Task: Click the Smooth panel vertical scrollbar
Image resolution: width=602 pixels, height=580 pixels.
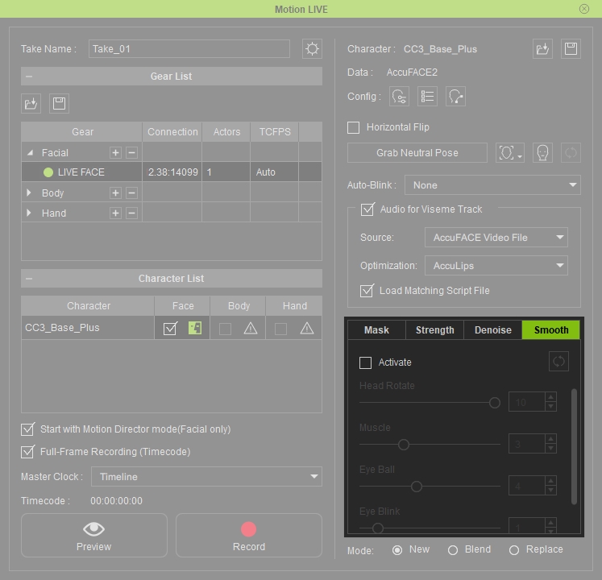Action: point(574,446)
